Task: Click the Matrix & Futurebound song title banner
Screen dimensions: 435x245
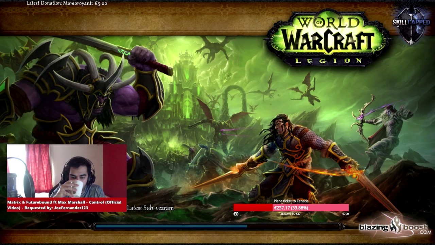Action: (67, 205)
